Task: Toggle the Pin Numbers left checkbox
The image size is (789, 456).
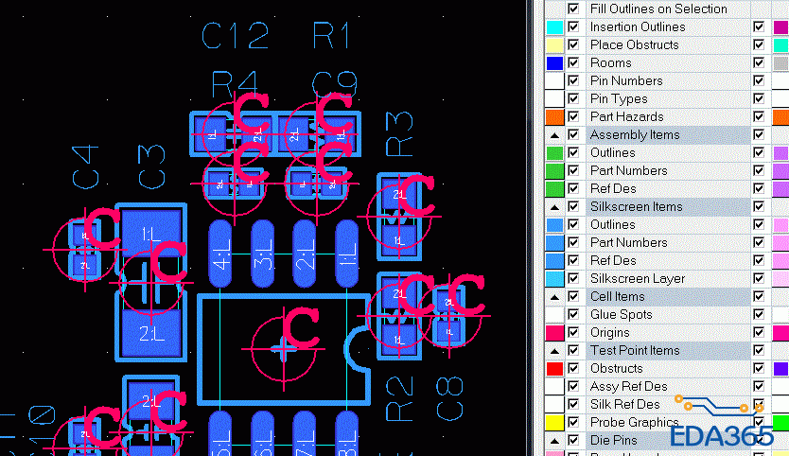Action: [x=573, y=80]
